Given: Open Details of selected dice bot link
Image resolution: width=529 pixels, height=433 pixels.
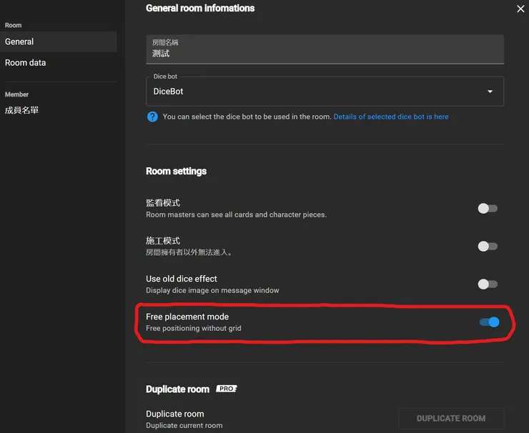Looking at the screenshot, I should point(391,116).
